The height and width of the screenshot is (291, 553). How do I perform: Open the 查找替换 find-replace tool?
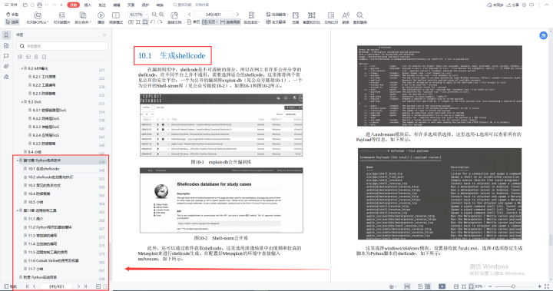[x=359, y=18]
